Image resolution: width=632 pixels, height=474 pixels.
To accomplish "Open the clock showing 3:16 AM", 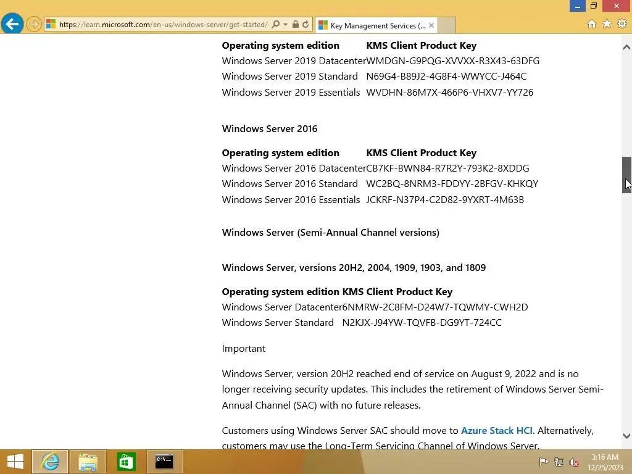I will pos(605,462).
